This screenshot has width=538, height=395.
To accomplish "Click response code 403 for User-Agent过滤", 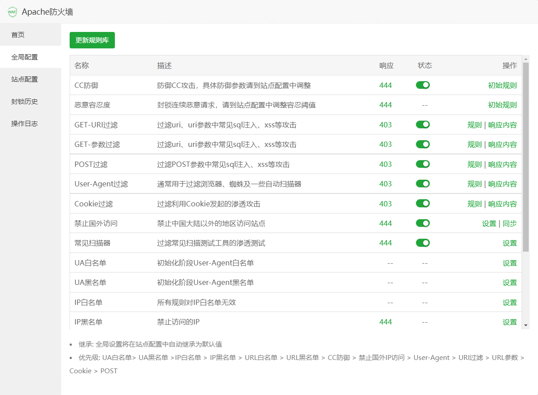I will [x=386, y=184].
